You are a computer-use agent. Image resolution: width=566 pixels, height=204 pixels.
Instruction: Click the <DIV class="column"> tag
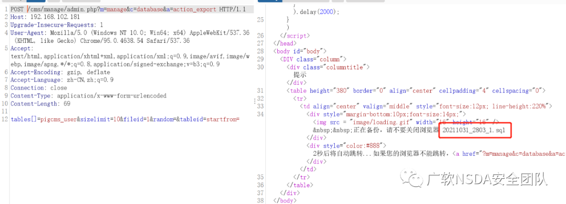pos(314,59)
